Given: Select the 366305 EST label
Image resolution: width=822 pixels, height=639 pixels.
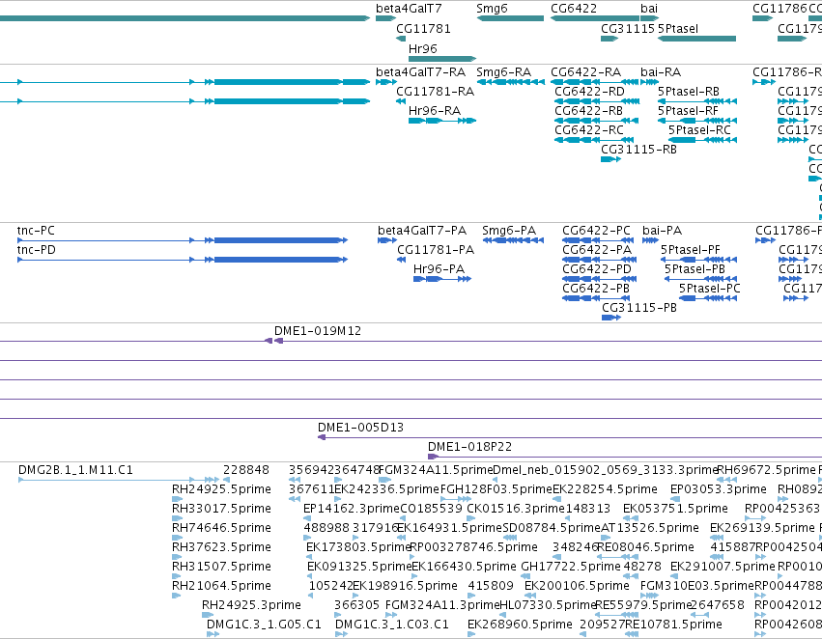Looking at the screenshot, I should coord(357,605).
